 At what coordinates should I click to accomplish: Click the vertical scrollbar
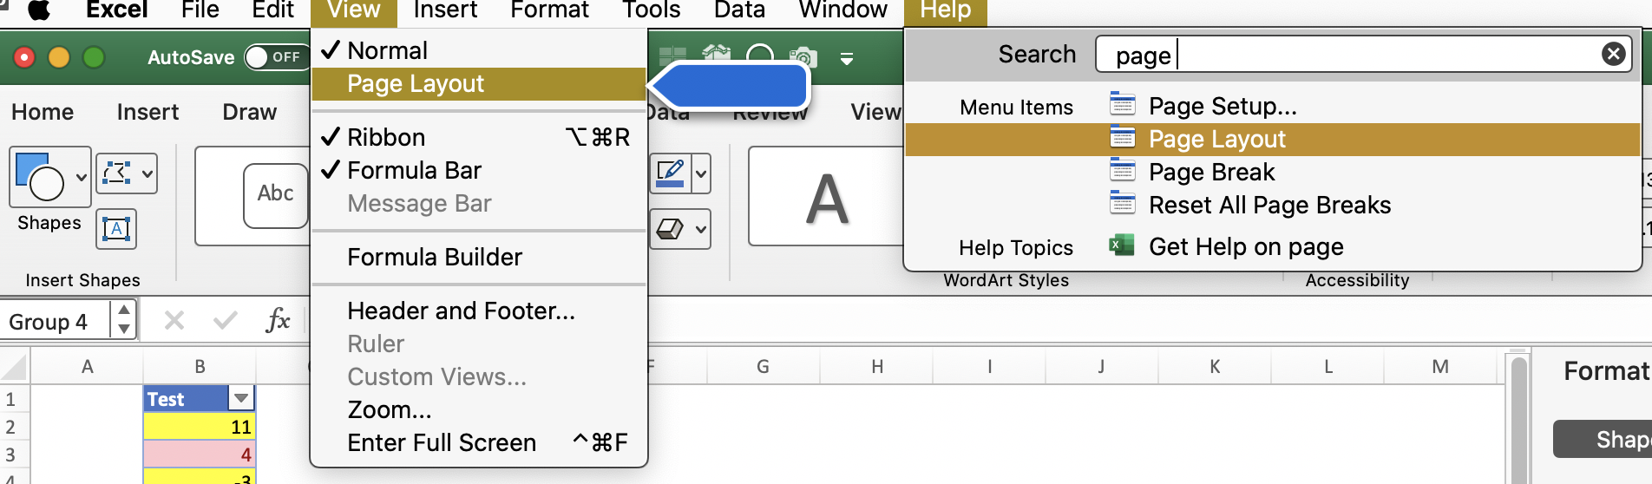1518,418
